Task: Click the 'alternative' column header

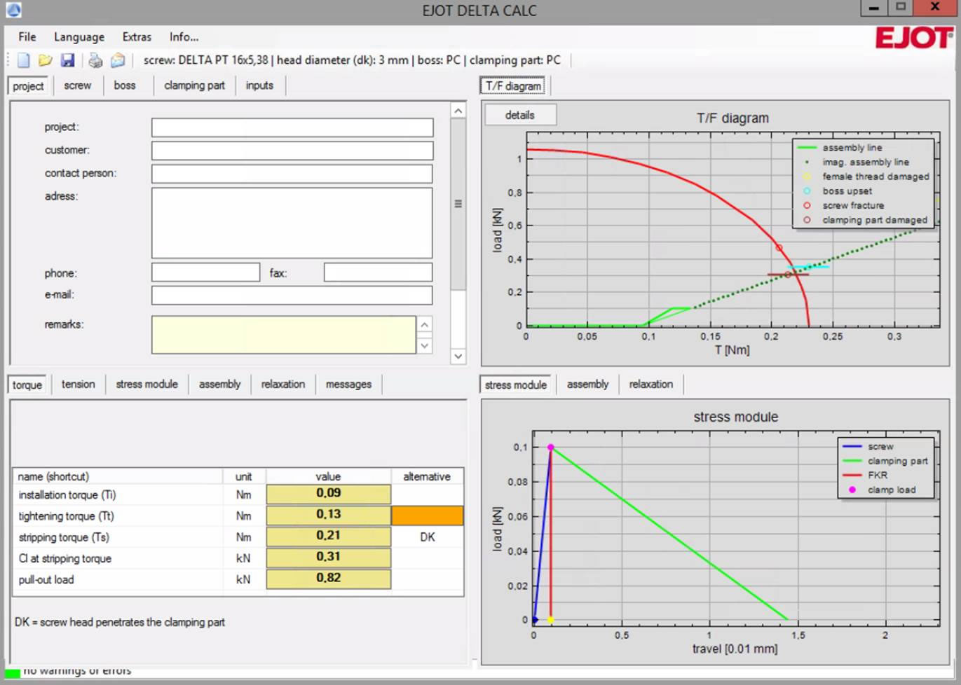Action: click(427, 476)
